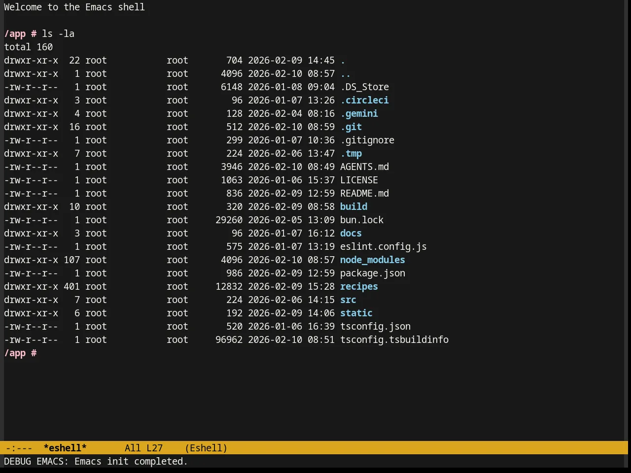631x473 pixels.
Task: Click the tsconfig.tsbuildinfo file name
Action: click(x=394, y=339)
